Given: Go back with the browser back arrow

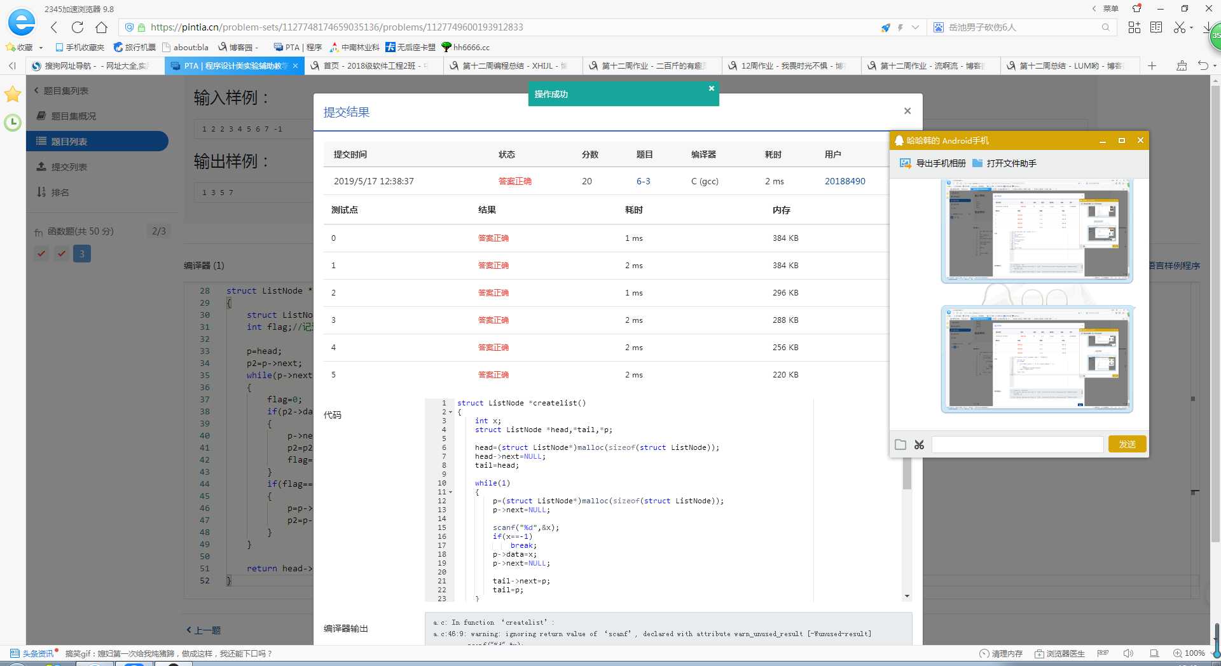Looking at the screenshot, I should (54, 27).
